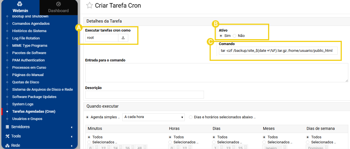Open Páginas do Manual in sidebar
The height and width of the screenshot is (149, 350).
28,75
